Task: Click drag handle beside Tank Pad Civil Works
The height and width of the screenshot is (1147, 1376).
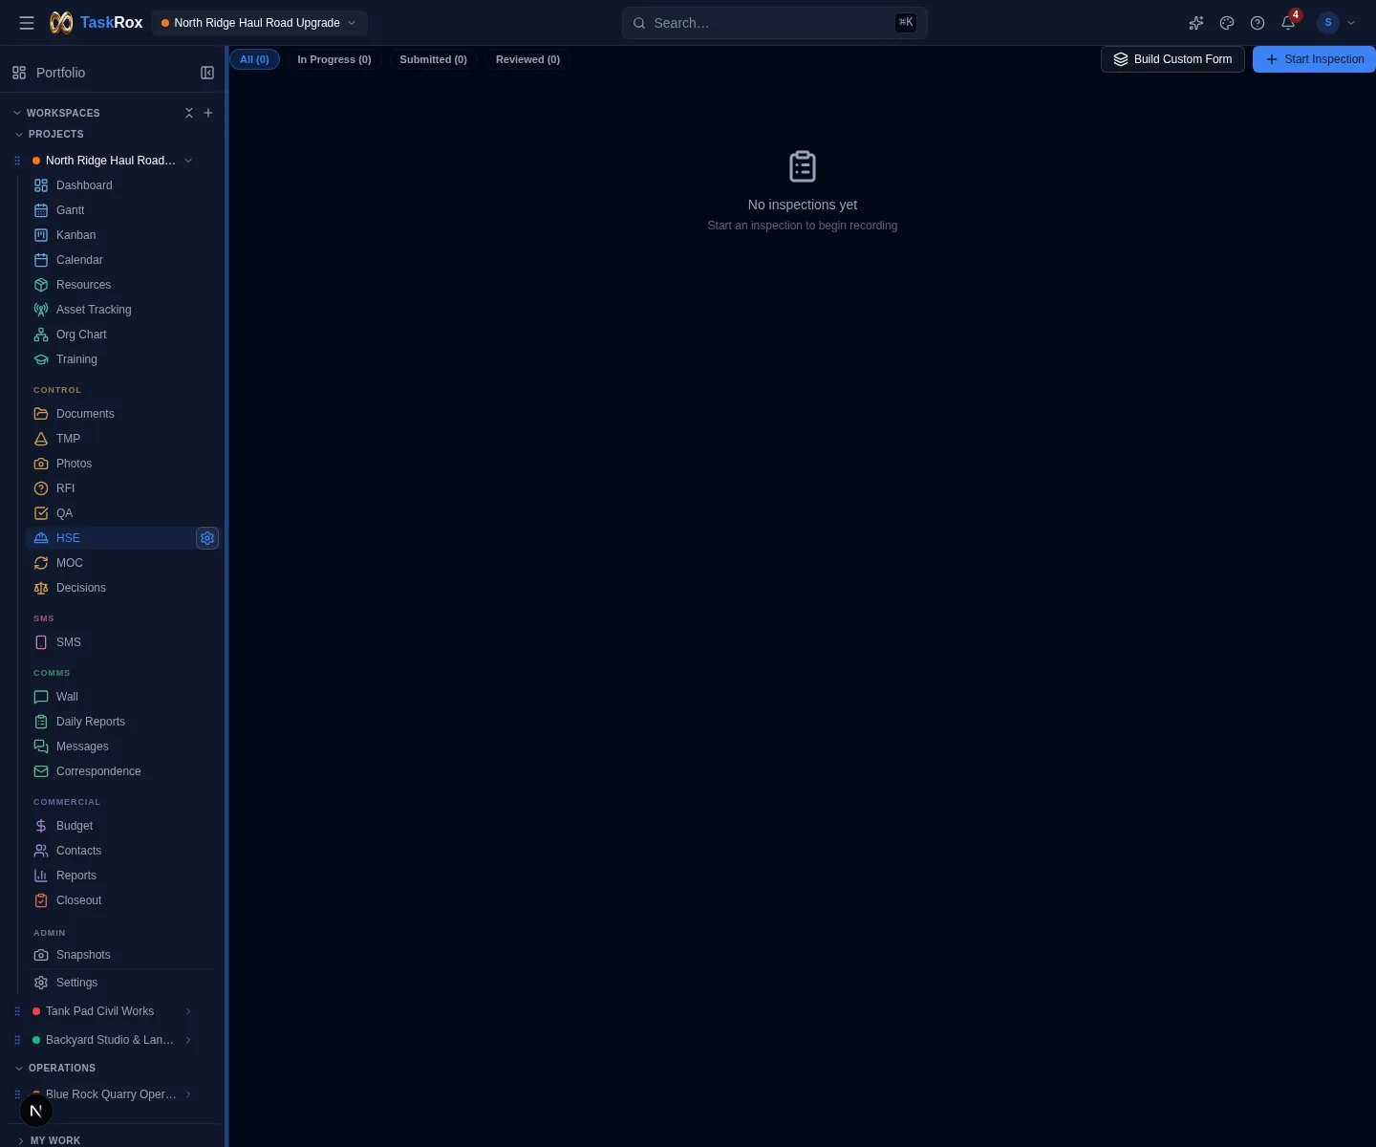Action: (17, 1011)
